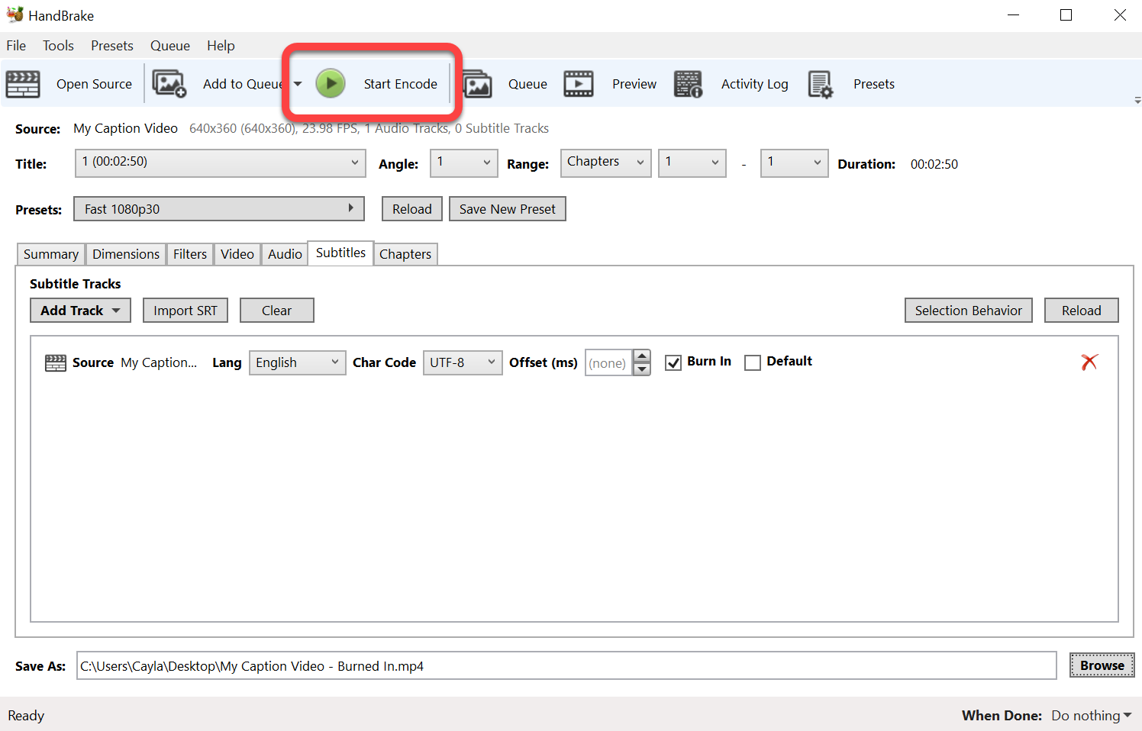Viewport: 1142px width, 731px height.
Task: Switch to the Dimensions tab
Action: click(126, 254)
